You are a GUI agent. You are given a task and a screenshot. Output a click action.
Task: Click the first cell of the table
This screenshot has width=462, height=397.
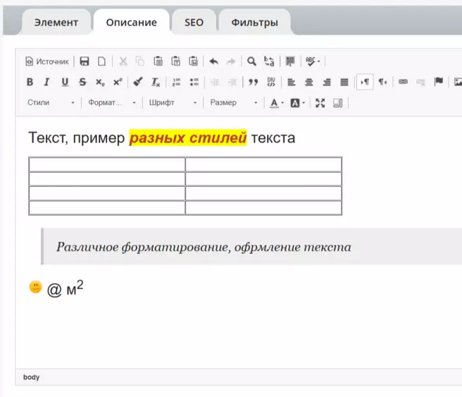[x=107, y=164]
